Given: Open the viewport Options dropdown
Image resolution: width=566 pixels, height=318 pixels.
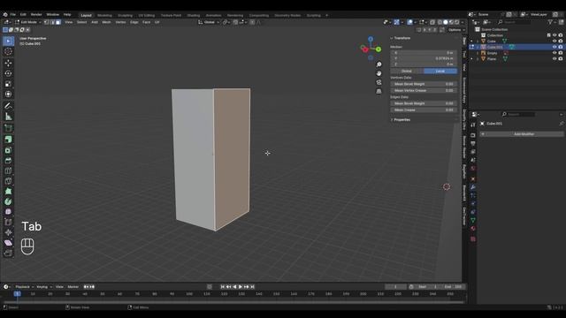Looking at the screenshot, I should (456, 30).
